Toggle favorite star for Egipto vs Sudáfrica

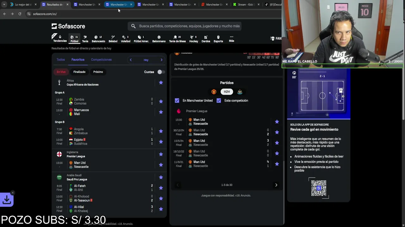161,142
